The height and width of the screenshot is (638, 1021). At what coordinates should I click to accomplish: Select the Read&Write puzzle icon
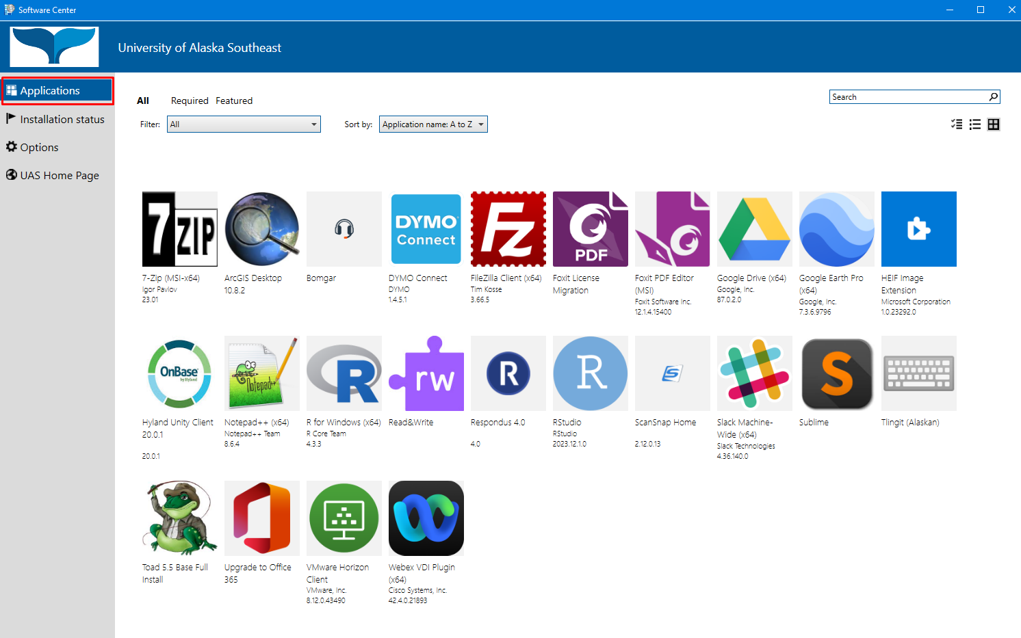[426, 373]
